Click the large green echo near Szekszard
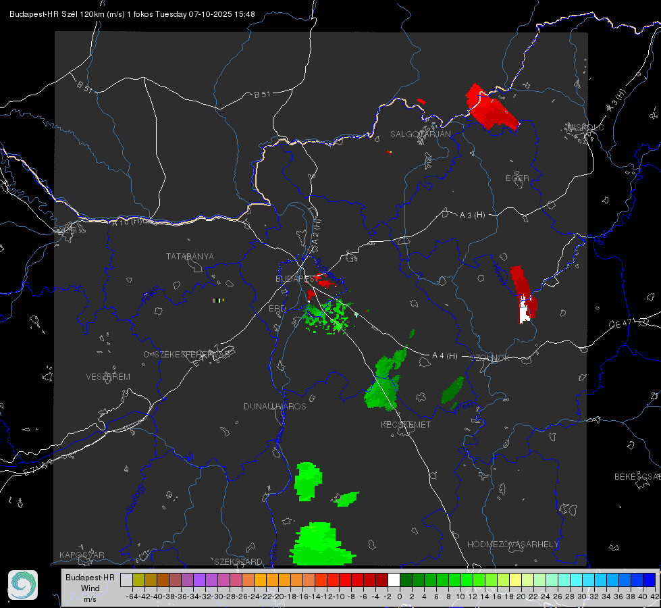661x608 pixels. pyautogui.click(x=321, y=544)
